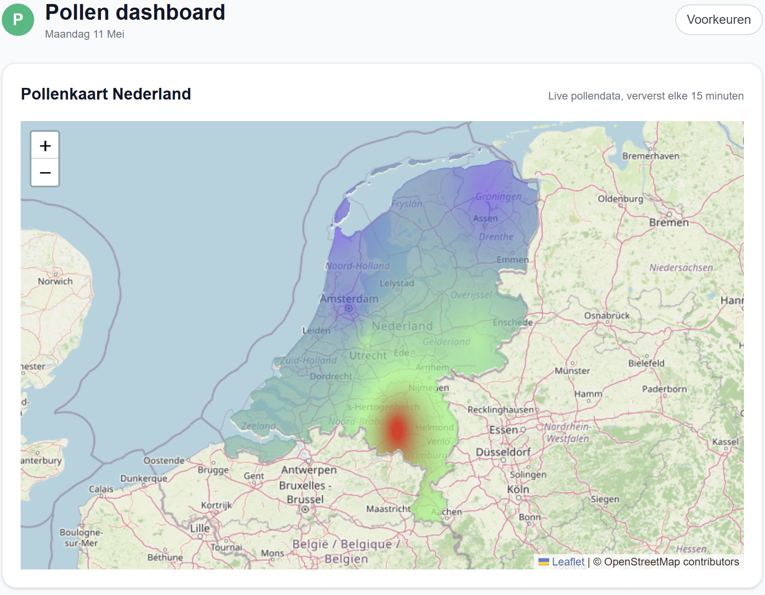The image size is (765, 595).
Task: Click the Norwich label on the map
Action: (x=55, y=281)
